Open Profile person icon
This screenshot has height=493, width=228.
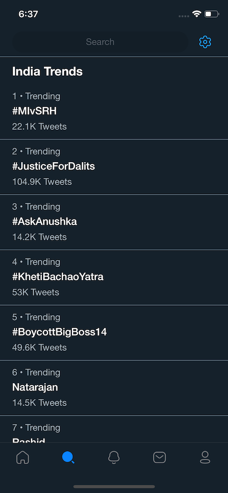pyautogui.click(x=205, y=457)
